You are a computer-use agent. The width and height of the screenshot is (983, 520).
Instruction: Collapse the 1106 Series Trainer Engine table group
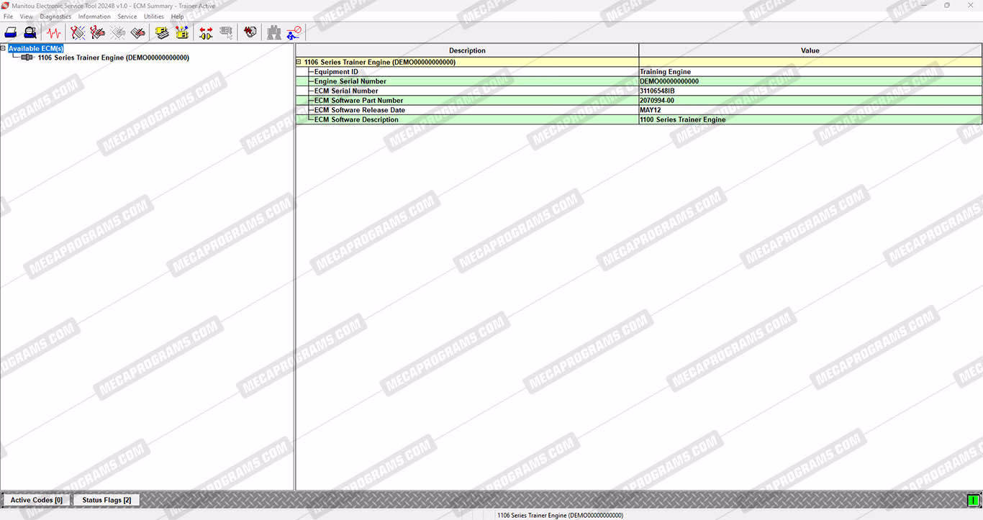click(x=299, y=63)
